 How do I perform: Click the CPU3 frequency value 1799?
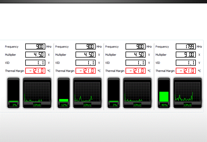(x=186, y=46)
